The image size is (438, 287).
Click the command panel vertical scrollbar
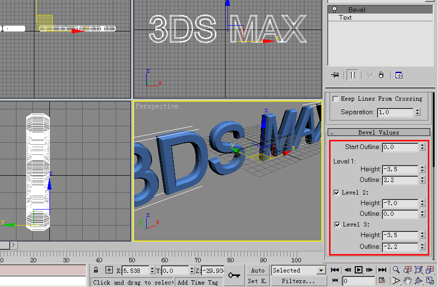pyautogui.click(x=433, y=130)
